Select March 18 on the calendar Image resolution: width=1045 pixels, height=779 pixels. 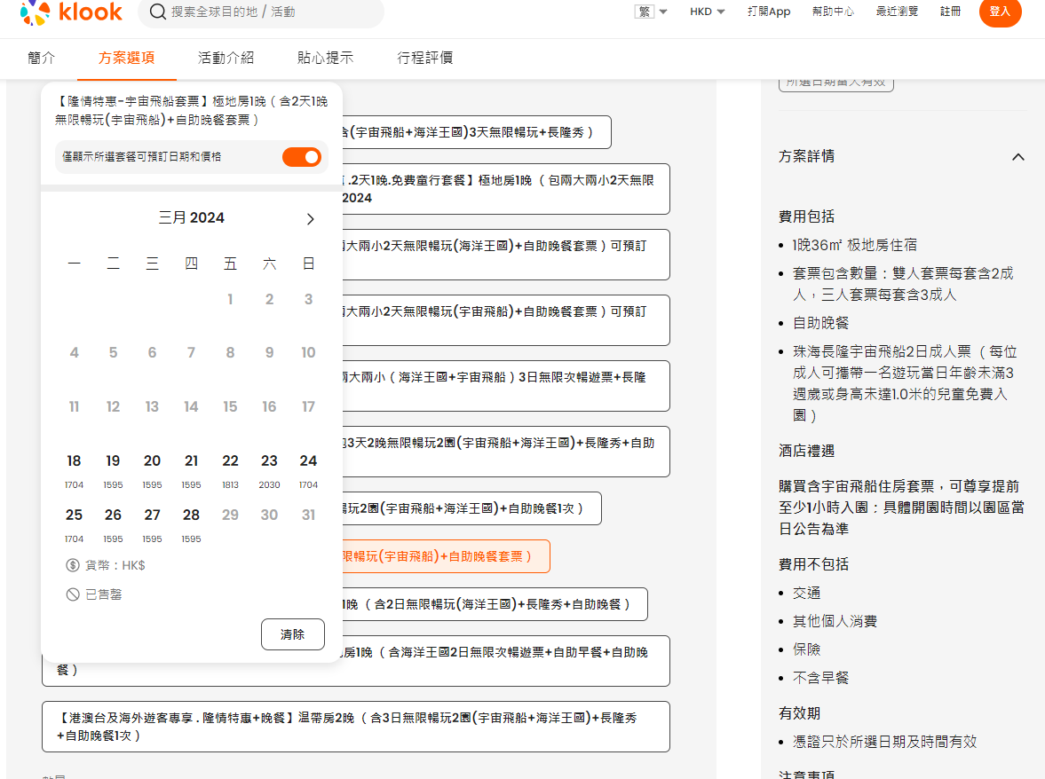tap(74, 468)
